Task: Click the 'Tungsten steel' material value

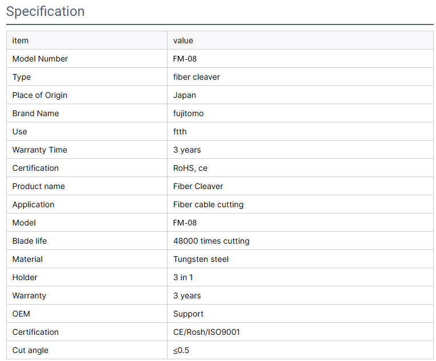Action: tap(201, 259)
